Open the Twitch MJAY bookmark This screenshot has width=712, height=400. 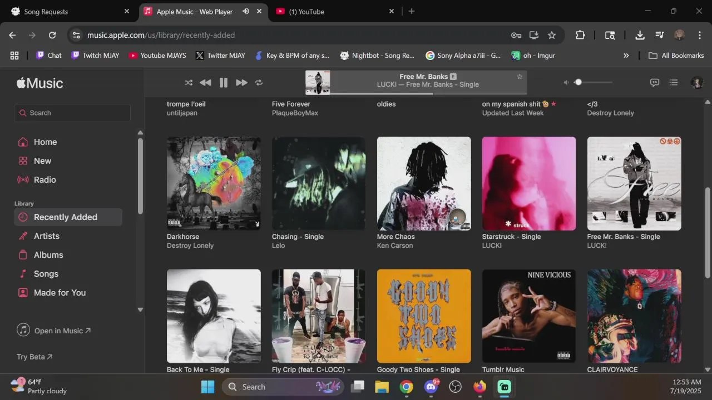[x=95, y=56]
